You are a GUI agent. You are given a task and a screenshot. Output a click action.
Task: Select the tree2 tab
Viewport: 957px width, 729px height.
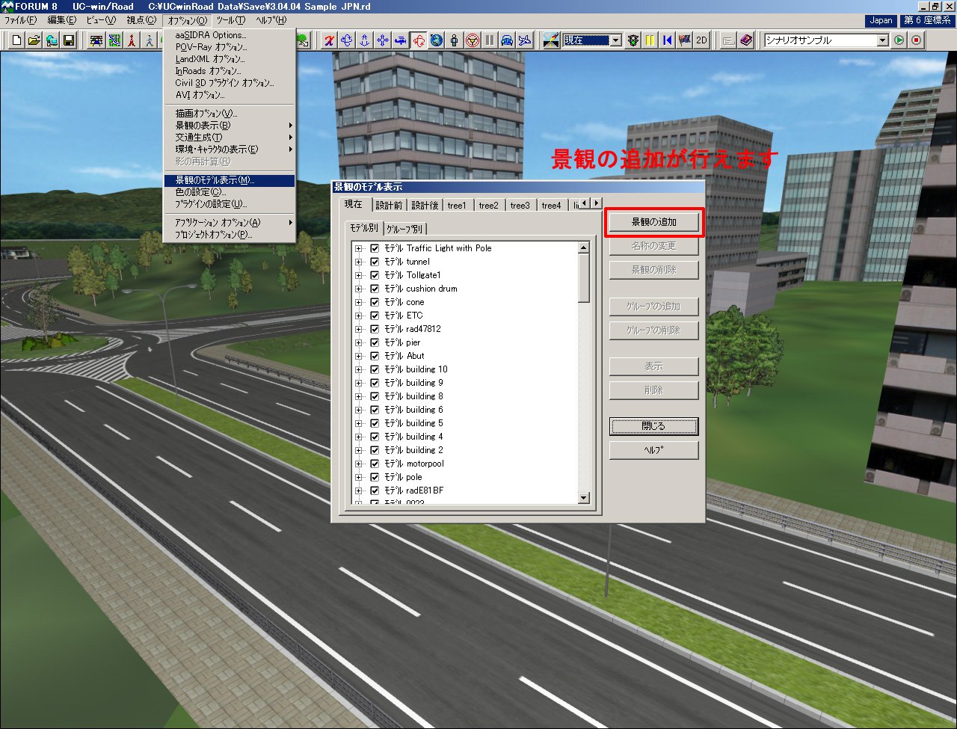pyautogui.click(x=489, y=205)
